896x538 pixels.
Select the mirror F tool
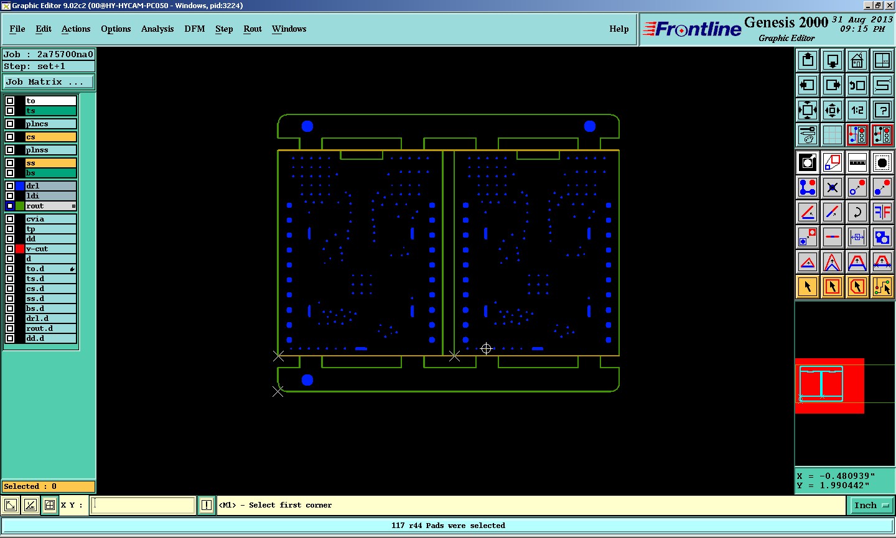[882, 212]
